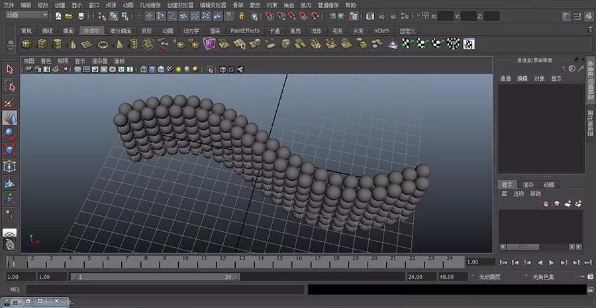Click the purple cube shelf icon

click(209, 43)
